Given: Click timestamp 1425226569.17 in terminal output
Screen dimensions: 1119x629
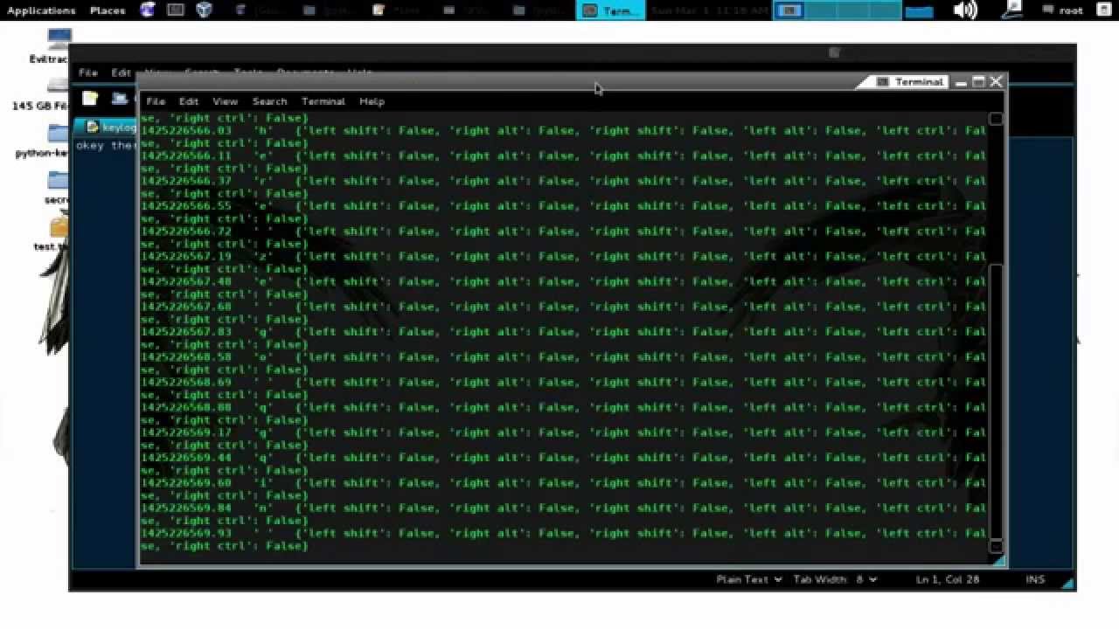Looking at the screenshot, I should pyautogui.click(x=186, y=432).
